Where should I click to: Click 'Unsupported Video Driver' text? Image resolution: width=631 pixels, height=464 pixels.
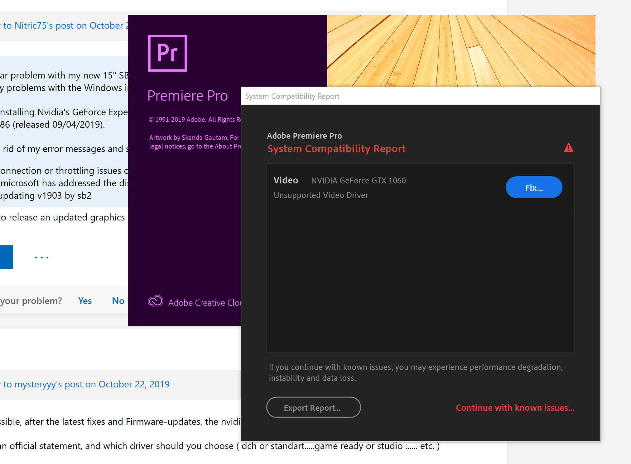(x=321, y=195)
